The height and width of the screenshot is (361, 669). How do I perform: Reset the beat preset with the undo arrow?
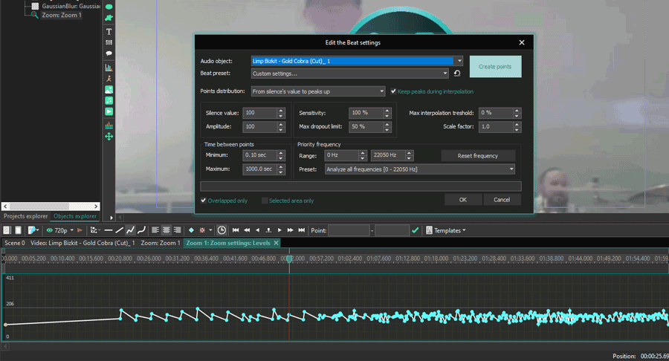click(457, 74)
